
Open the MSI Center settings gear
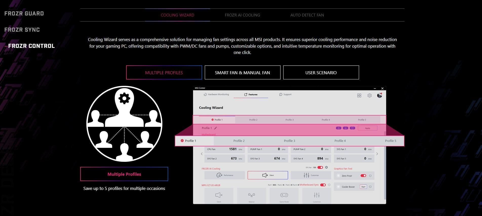(x=369, y=95)
